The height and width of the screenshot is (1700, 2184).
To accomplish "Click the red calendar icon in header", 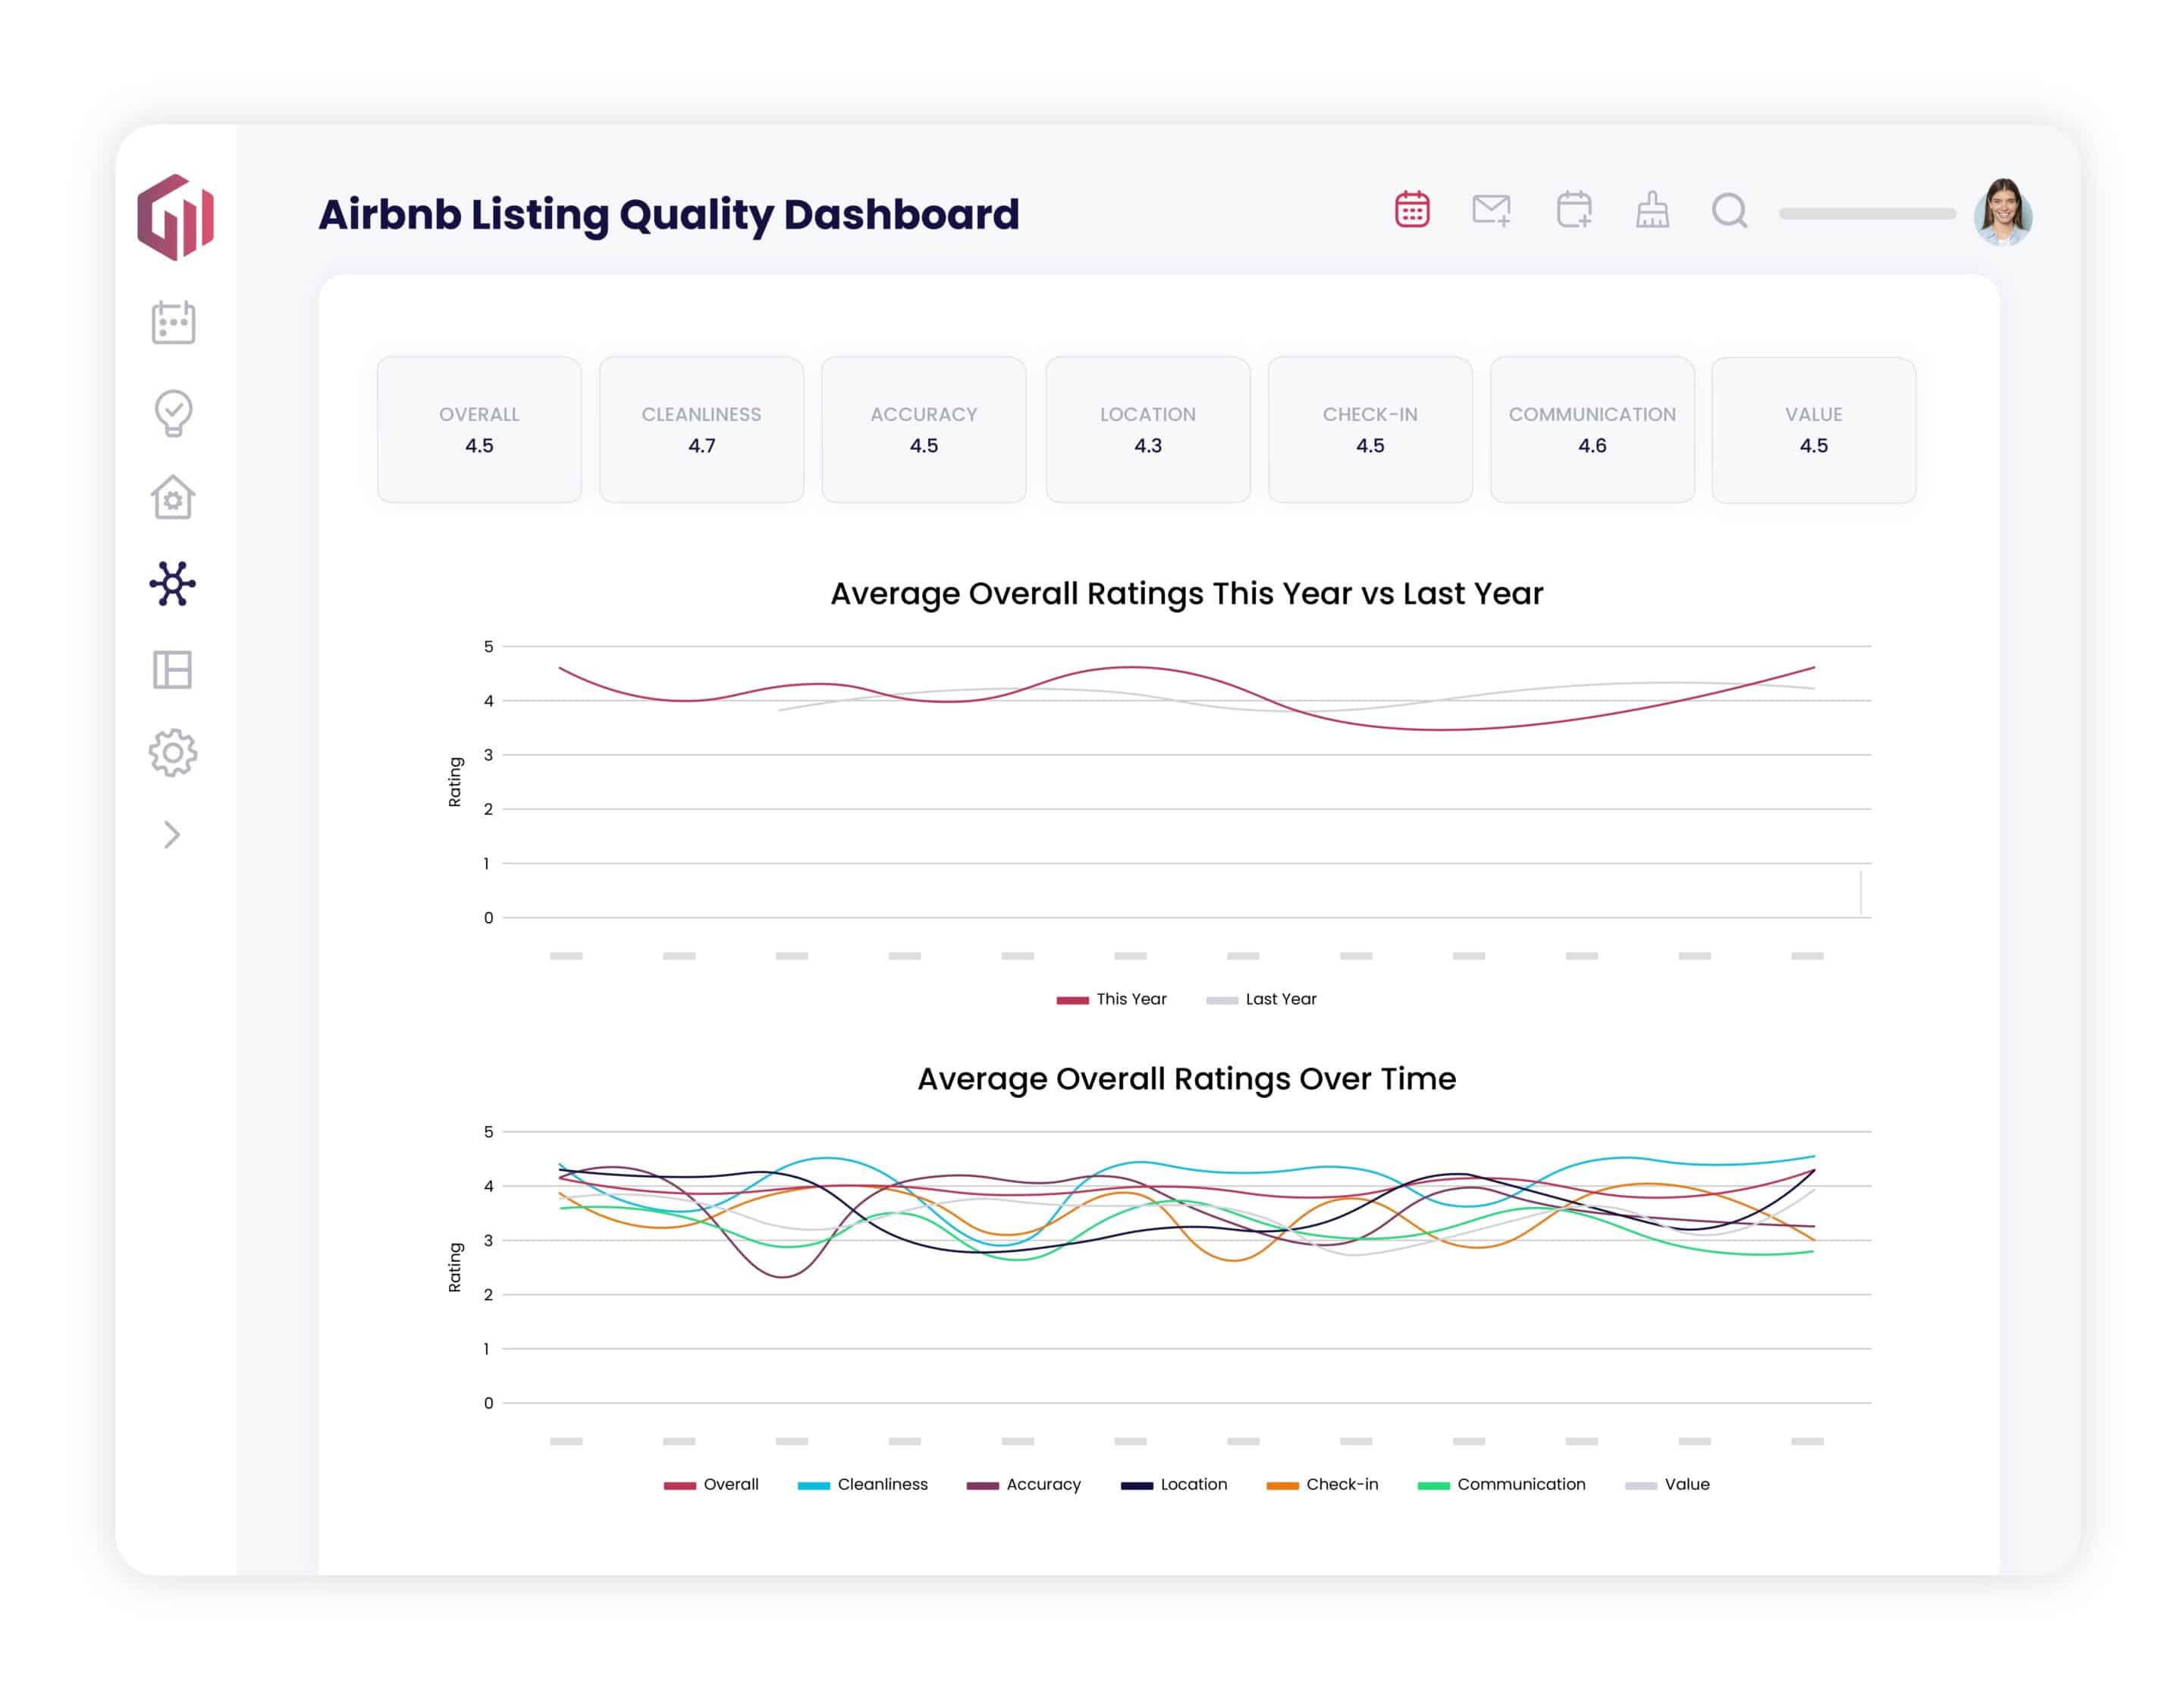I will [1412, 210].
